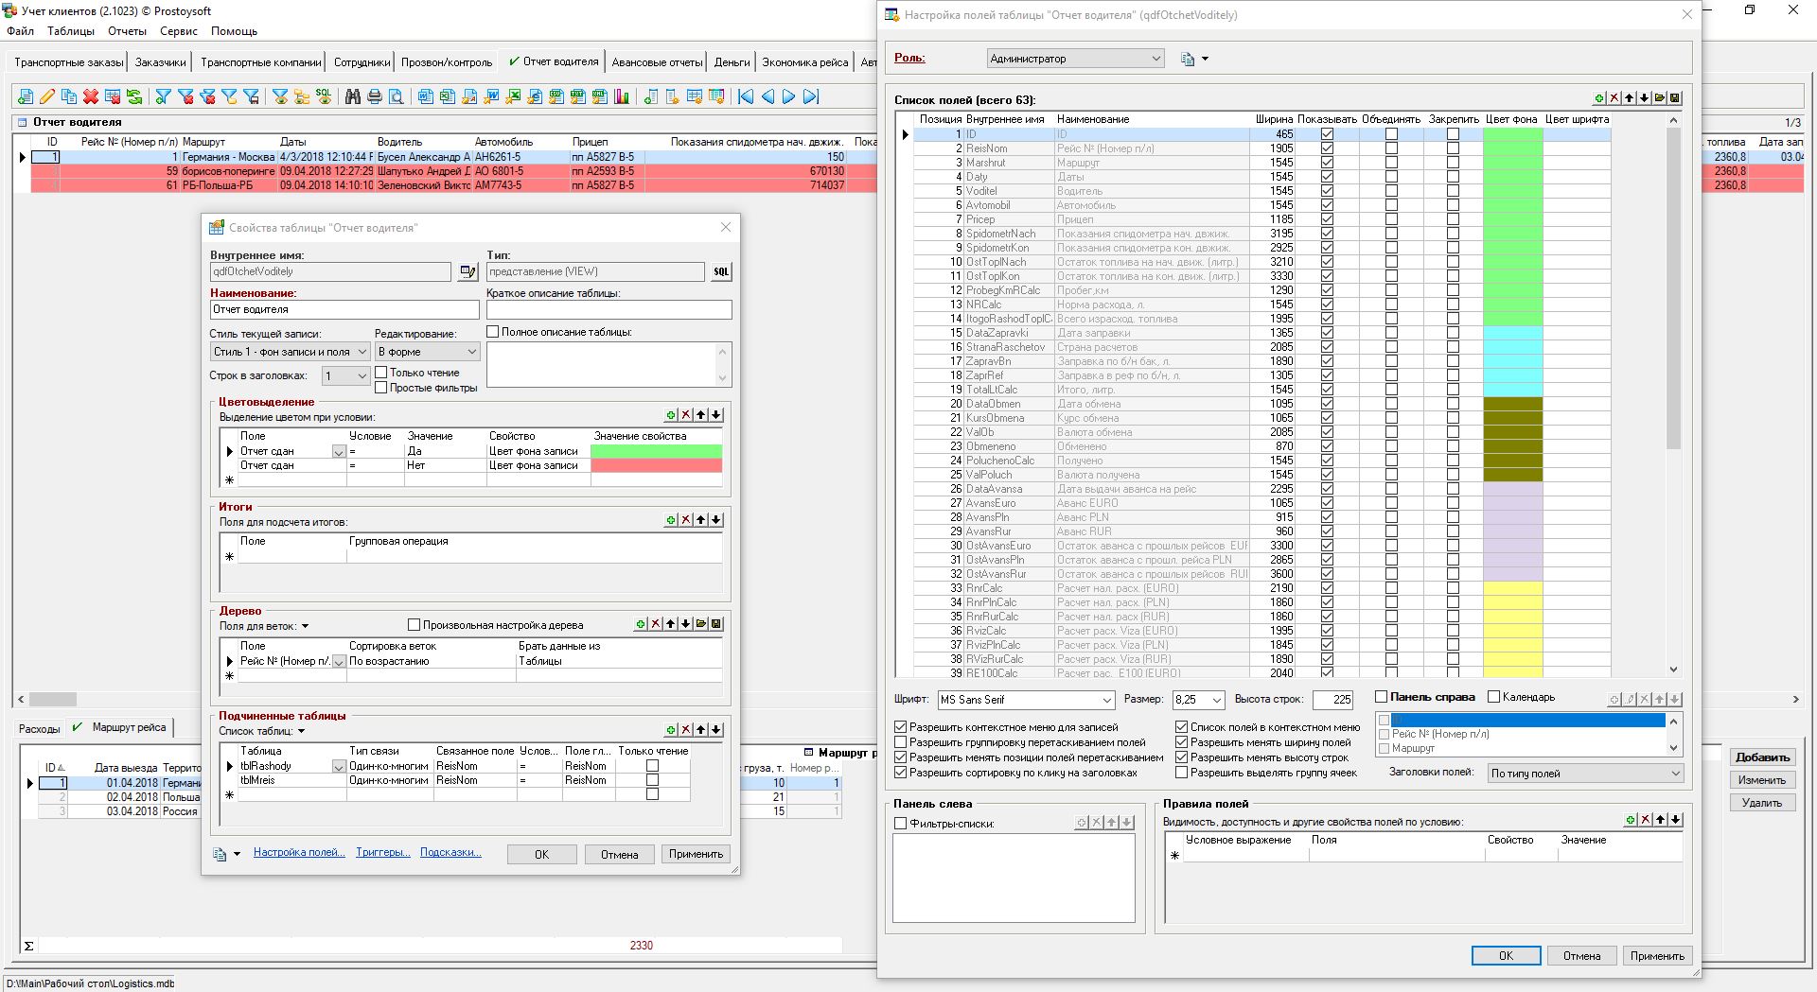Open the Шрифт MS Sans Serif dropdown
Viewport: 1817px width, 992px height.
(1026, 700)
